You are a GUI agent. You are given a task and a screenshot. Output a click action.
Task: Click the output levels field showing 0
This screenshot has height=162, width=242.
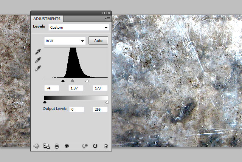(77, 109)
